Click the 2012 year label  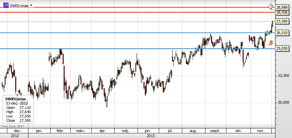(x=15, y=136)
